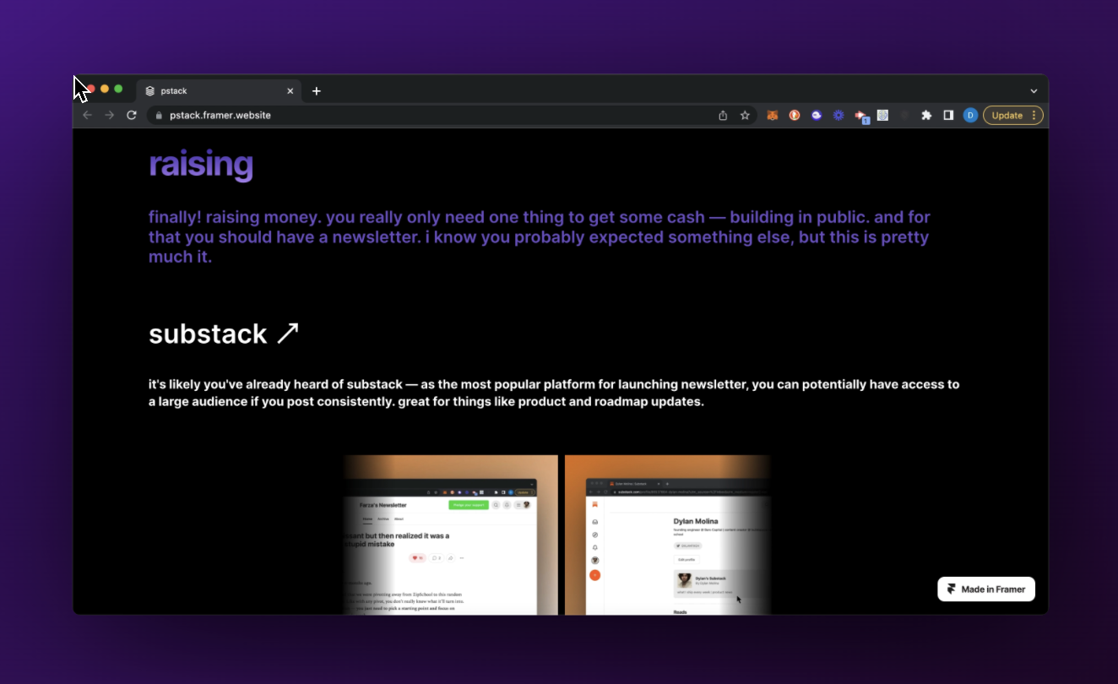Bookmark this page with the star

click(745, 116)
